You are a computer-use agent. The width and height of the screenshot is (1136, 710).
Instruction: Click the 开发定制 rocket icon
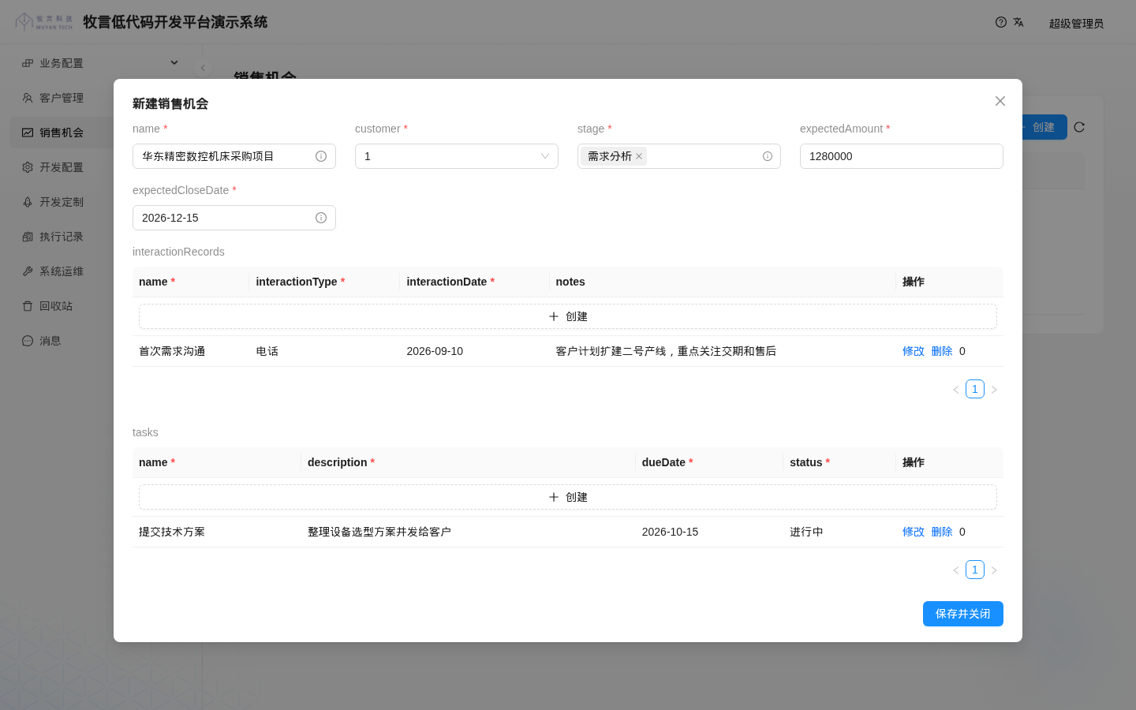[28, 202]
